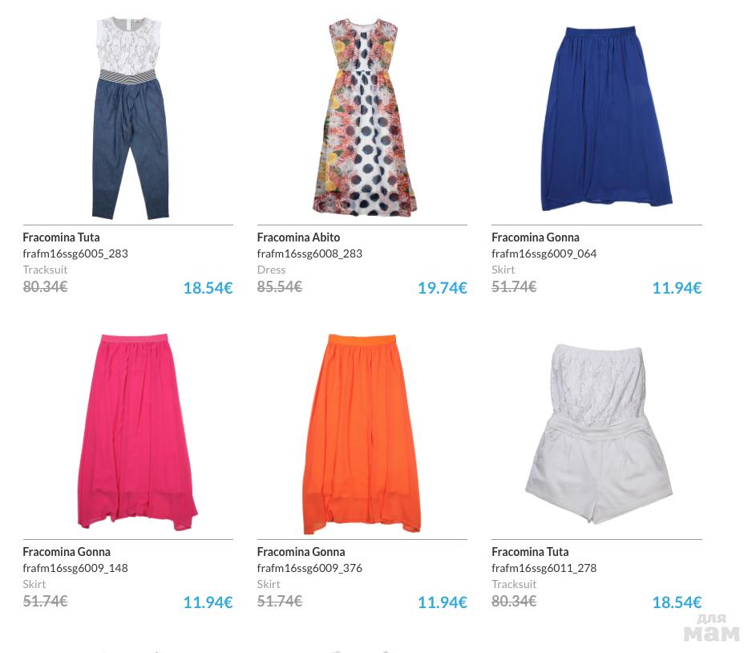Click the Skirt label under blue skirt
Viewport: 752px width, 653px height.
point(503,270)
